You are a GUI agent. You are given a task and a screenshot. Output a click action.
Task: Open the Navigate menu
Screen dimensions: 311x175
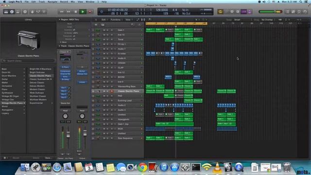coord(52,1)
